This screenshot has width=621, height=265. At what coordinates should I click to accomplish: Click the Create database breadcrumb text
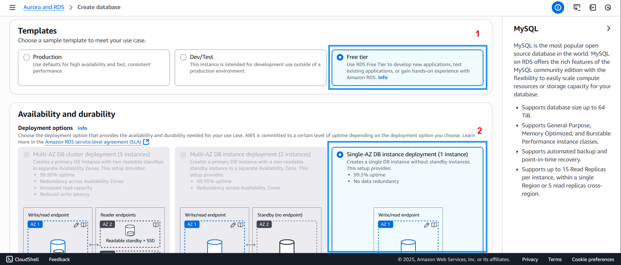(x=99, y=7)
